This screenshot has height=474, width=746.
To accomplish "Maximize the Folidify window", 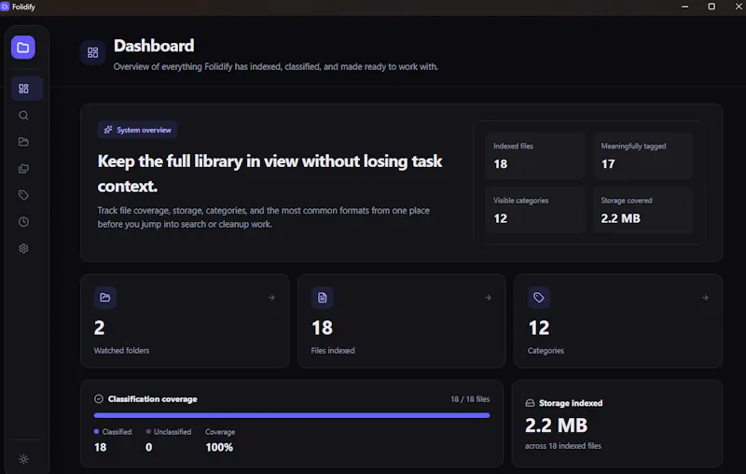I will pos(711,7).
